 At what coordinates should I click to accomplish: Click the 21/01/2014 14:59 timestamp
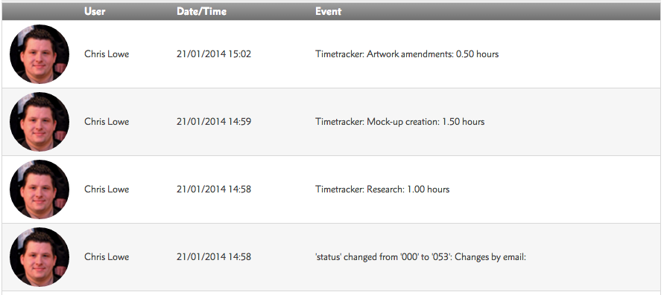pyautogui.click(x=214, y=122)
